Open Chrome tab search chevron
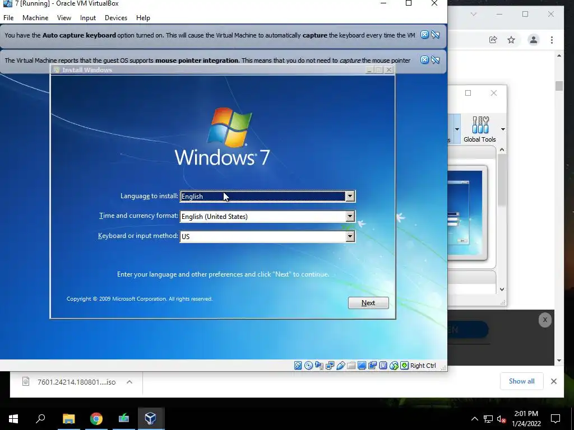Screen dimensions: 574x430 473,14
